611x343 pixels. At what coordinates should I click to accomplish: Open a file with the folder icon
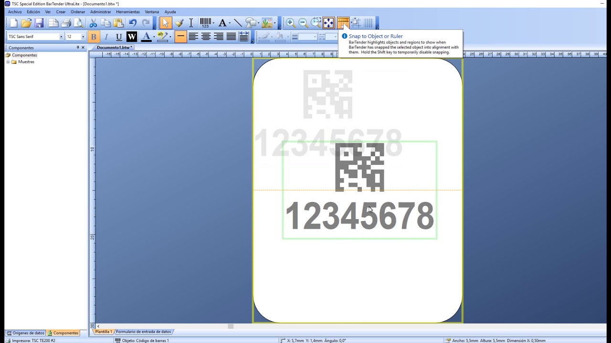pyautogui.click(x=26, y=23)
